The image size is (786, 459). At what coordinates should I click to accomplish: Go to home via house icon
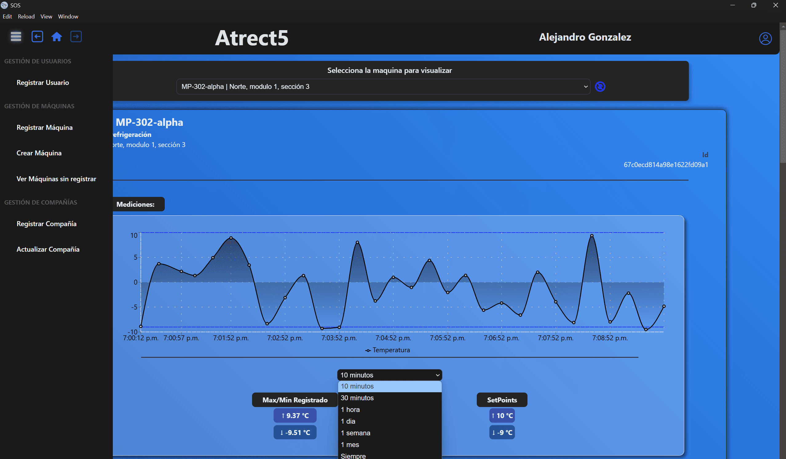tap(57, 37)
